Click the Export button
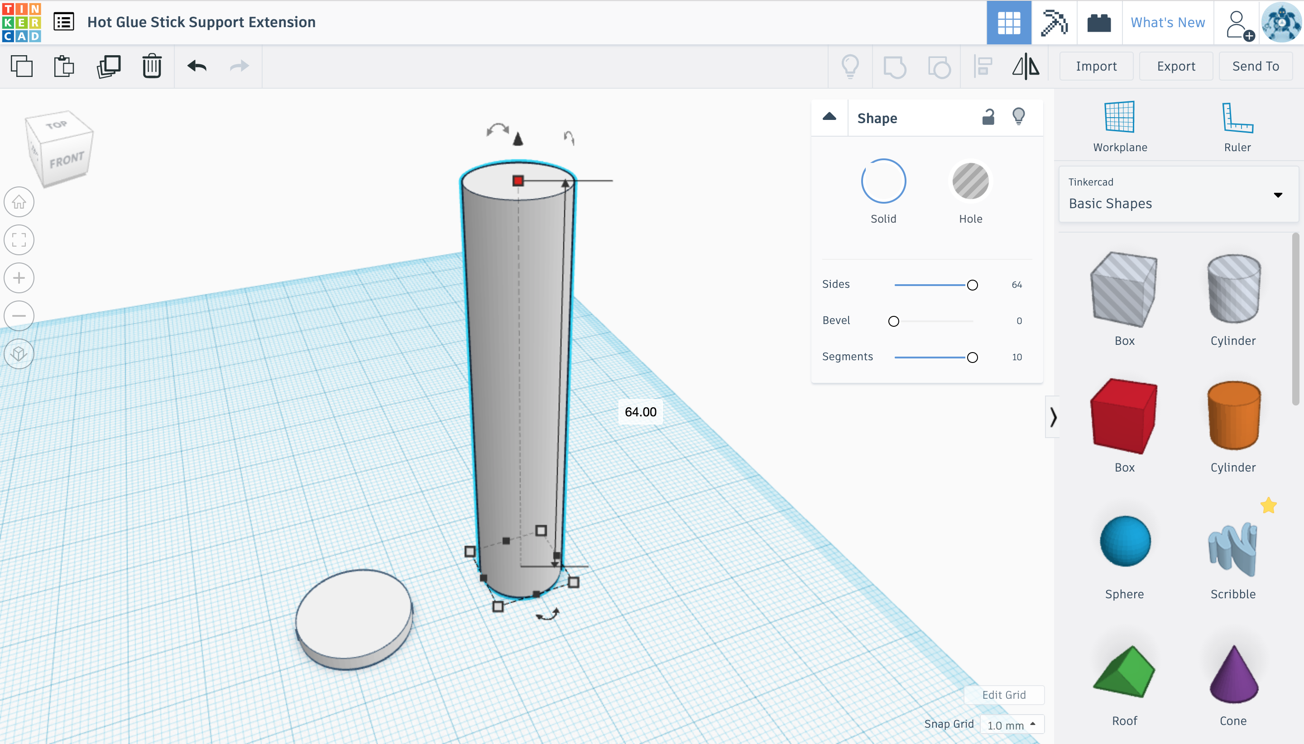 [x=1176, y=66]
